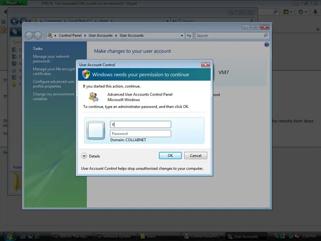Image resolution: width=321 pixels, height=241 pixels.
Task: Open the Mypal menu button
Action: point(13,3)
